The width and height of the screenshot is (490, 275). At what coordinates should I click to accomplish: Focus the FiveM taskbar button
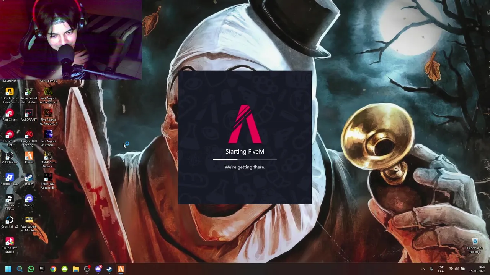coord(121,269)
